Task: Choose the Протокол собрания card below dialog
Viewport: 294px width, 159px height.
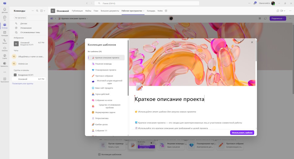Action: tap(230, 145)
